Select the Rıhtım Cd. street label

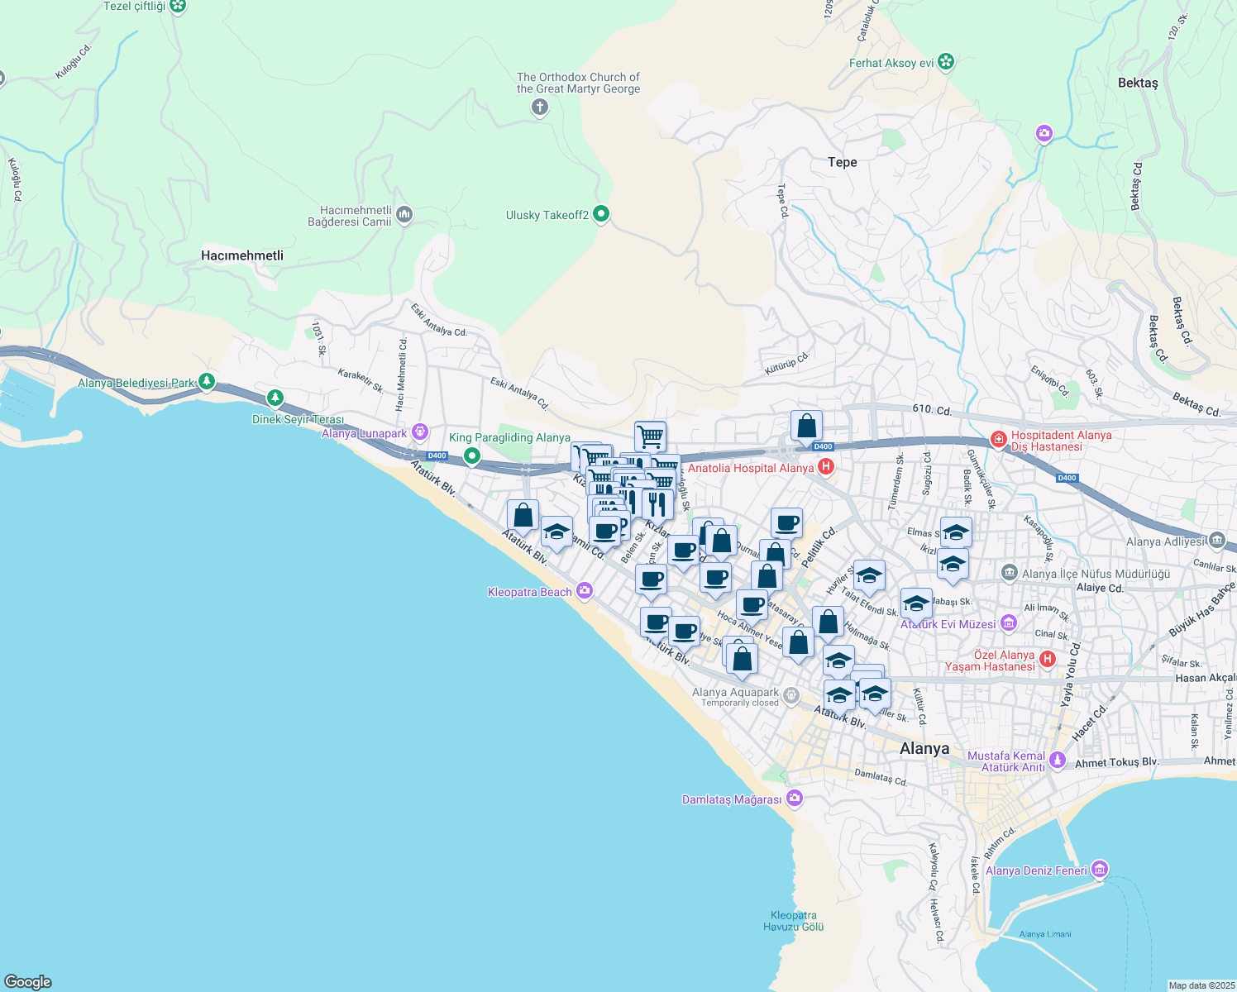pos(999,843)
